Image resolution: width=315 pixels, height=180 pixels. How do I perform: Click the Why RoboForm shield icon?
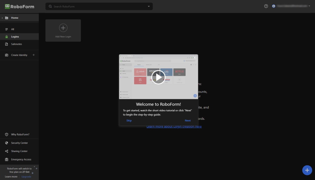(6, 134)
